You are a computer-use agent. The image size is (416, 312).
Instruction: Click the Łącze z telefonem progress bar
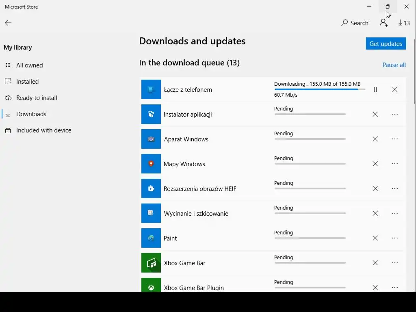point(320,89)
